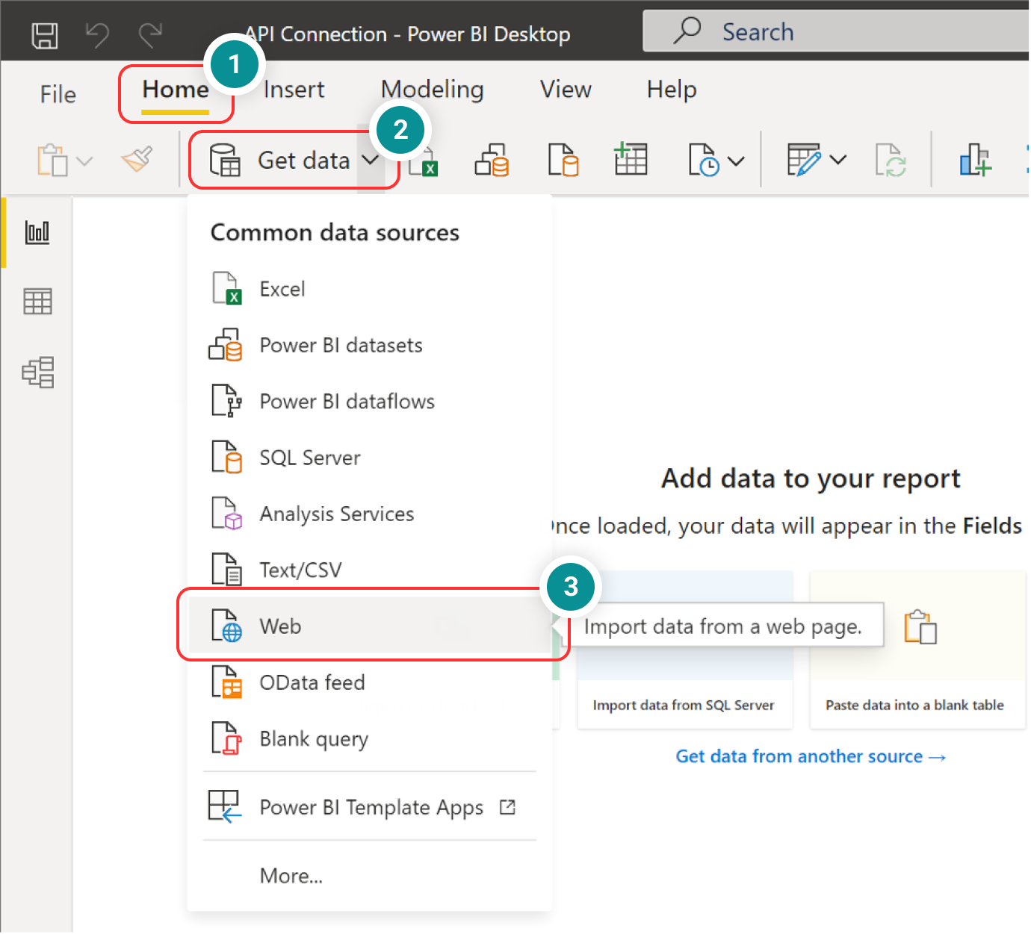This screenshot has width=1031, height=934.
Task: Click the Analysis Services cube icon
Action: click(226, 513)
